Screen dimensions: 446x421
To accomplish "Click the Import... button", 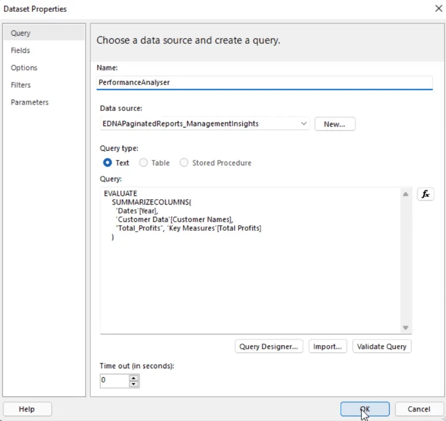I will click(x=328, y=346).
